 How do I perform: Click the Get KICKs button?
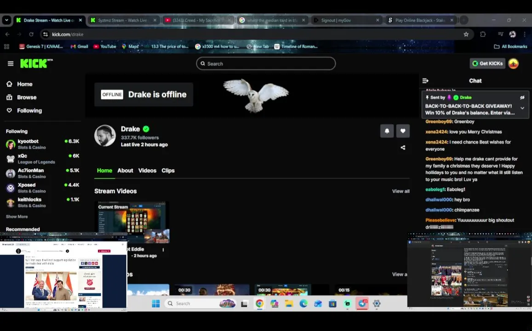pyautogui.click(x=487, y=63)
